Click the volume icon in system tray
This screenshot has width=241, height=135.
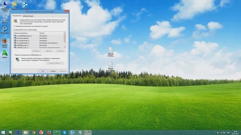(218, 132)
